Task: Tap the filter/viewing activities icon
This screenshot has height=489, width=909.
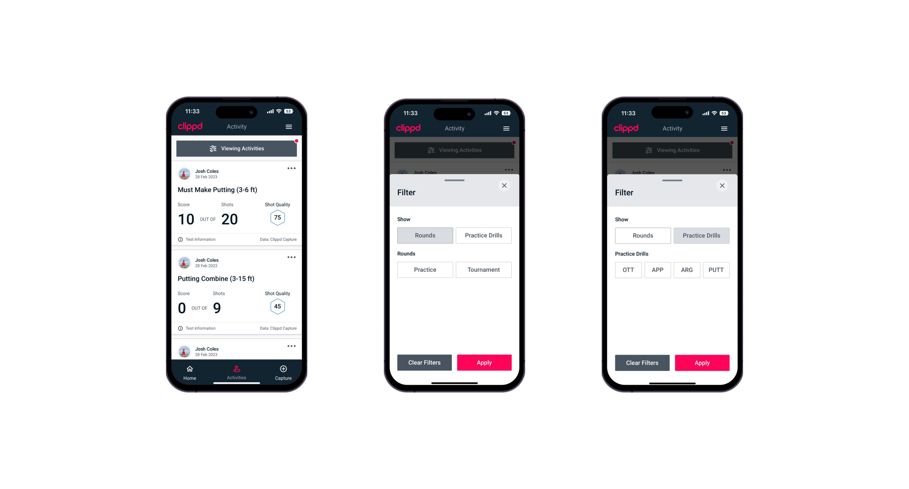Action: (x=212, y=148)
